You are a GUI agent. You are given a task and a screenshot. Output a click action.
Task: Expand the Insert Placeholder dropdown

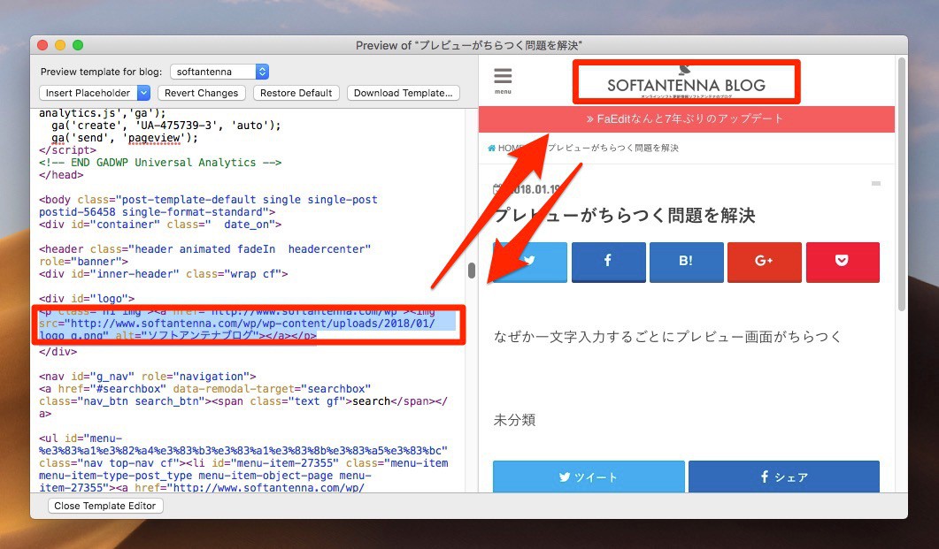click(96, 93)
